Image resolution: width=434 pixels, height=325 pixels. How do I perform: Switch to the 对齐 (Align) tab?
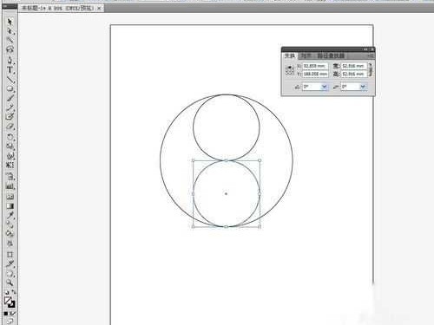[x=306, y=55]
